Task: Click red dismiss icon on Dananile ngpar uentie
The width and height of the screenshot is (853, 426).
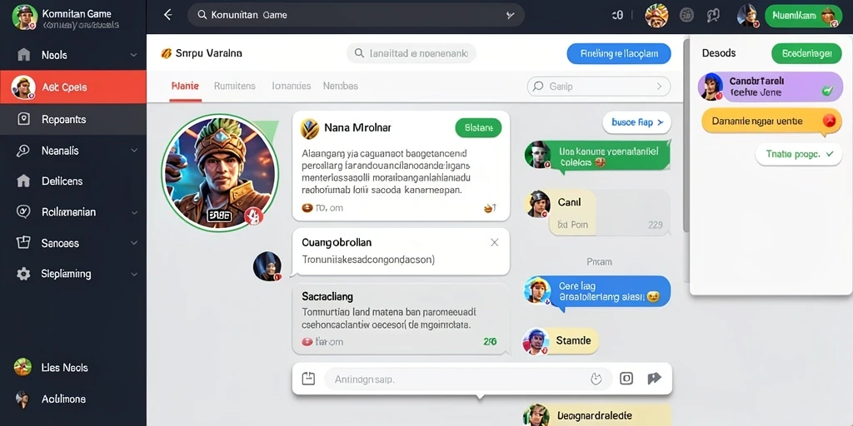Action: click(829, 121)
